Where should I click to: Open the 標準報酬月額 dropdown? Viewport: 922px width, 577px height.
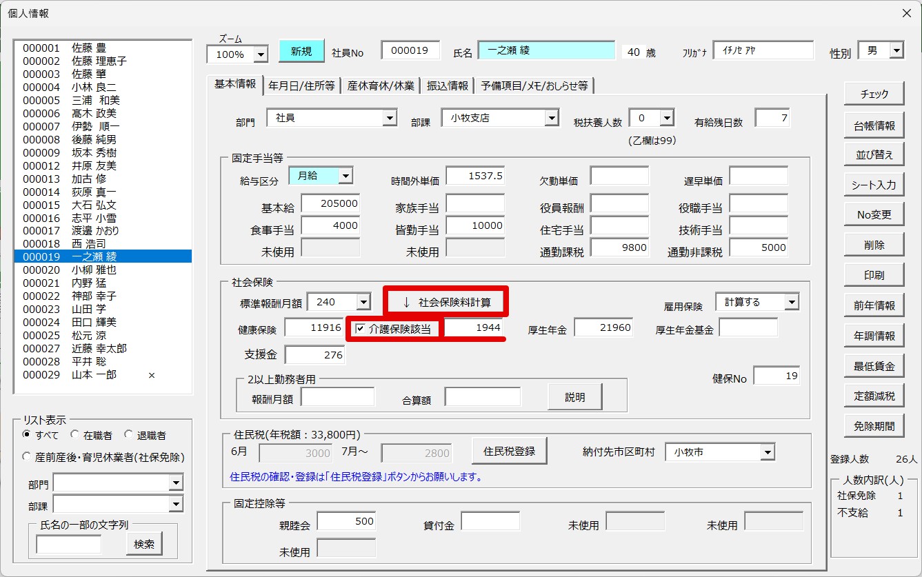pyautogui.click(x=363, y=302)
